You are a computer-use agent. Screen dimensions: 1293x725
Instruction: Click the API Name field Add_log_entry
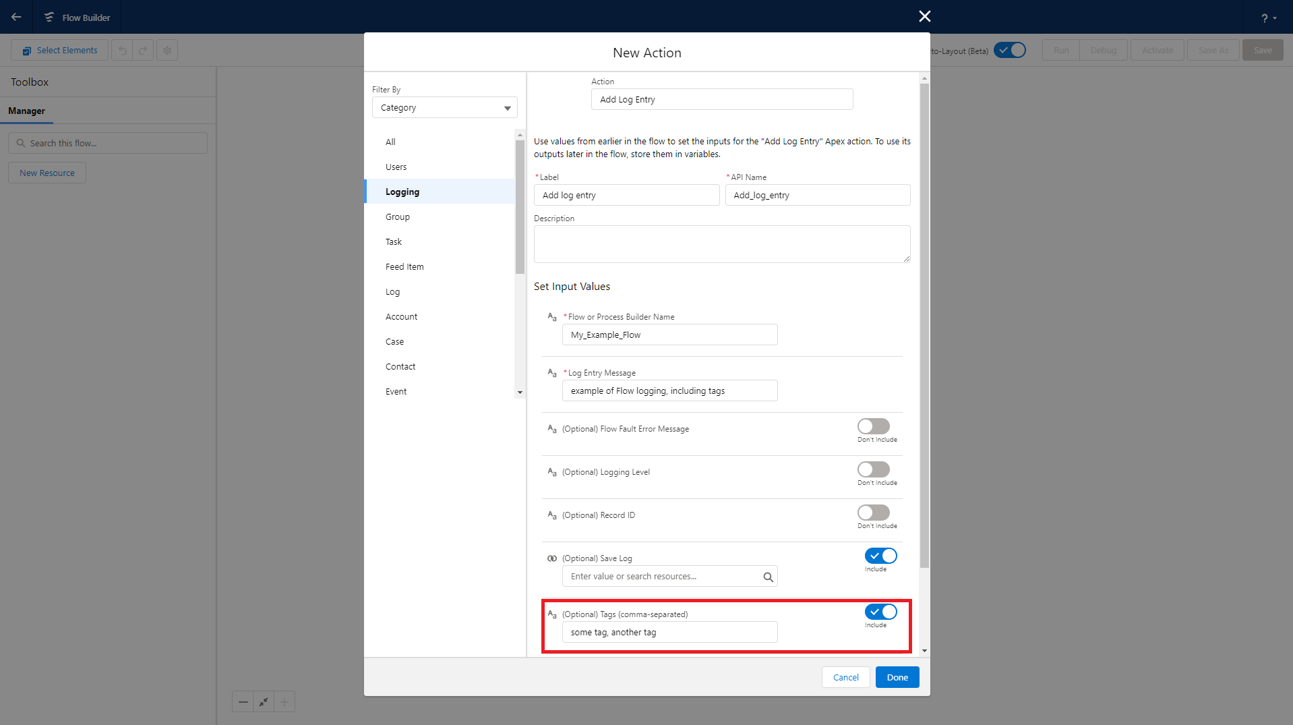pos(818,195)
